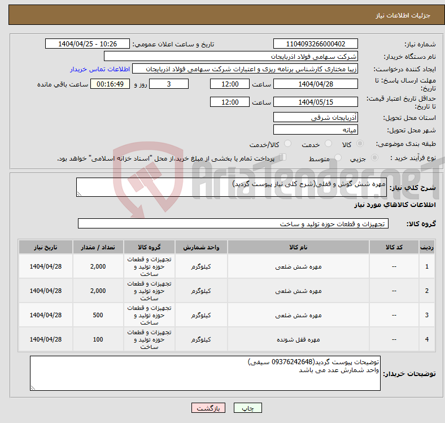Viewport: 445px width, 423px height.
Task: Select the کالا/خدمت radio button
Action: (287, 144)
